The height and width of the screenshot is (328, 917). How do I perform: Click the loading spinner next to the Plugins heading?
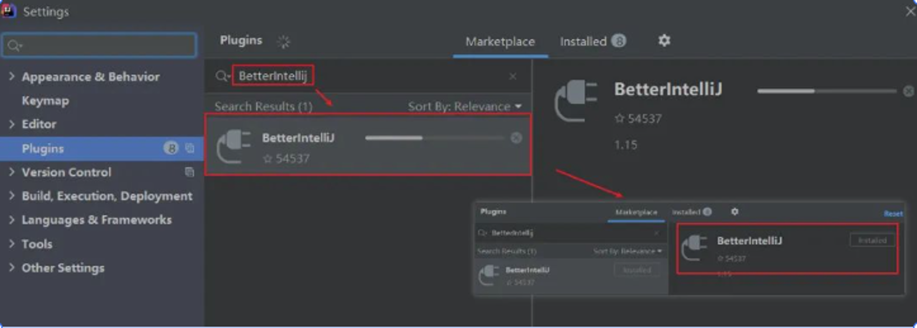284,42
